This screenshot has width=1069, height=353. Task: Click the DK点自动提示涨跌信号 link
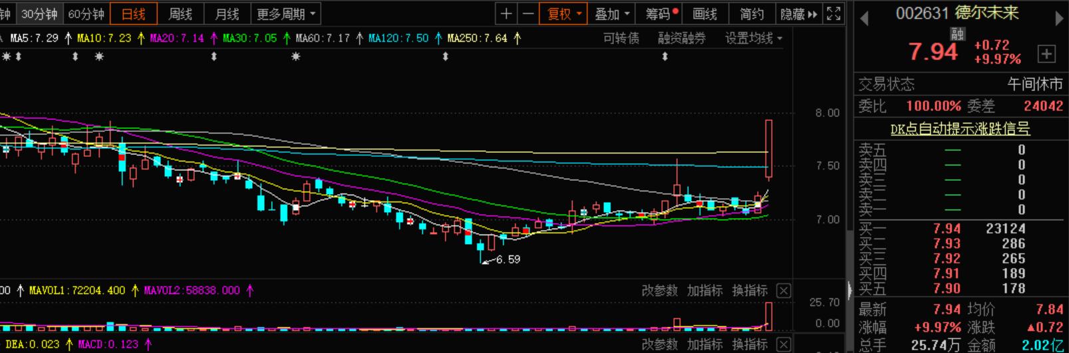click(960, 129)
